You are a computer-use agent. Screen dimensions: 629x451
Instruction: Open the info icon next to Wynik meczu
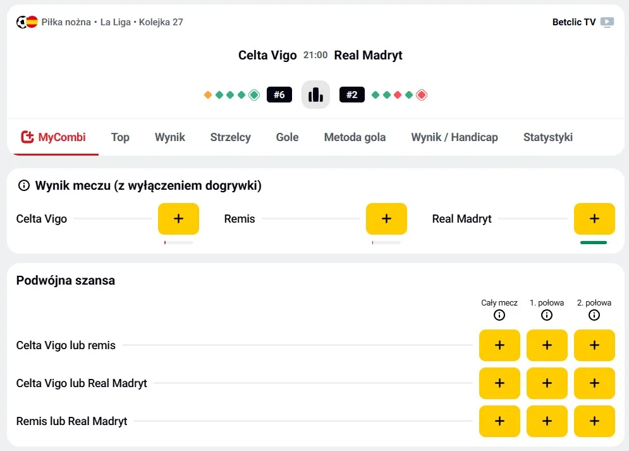click(24, 185)
